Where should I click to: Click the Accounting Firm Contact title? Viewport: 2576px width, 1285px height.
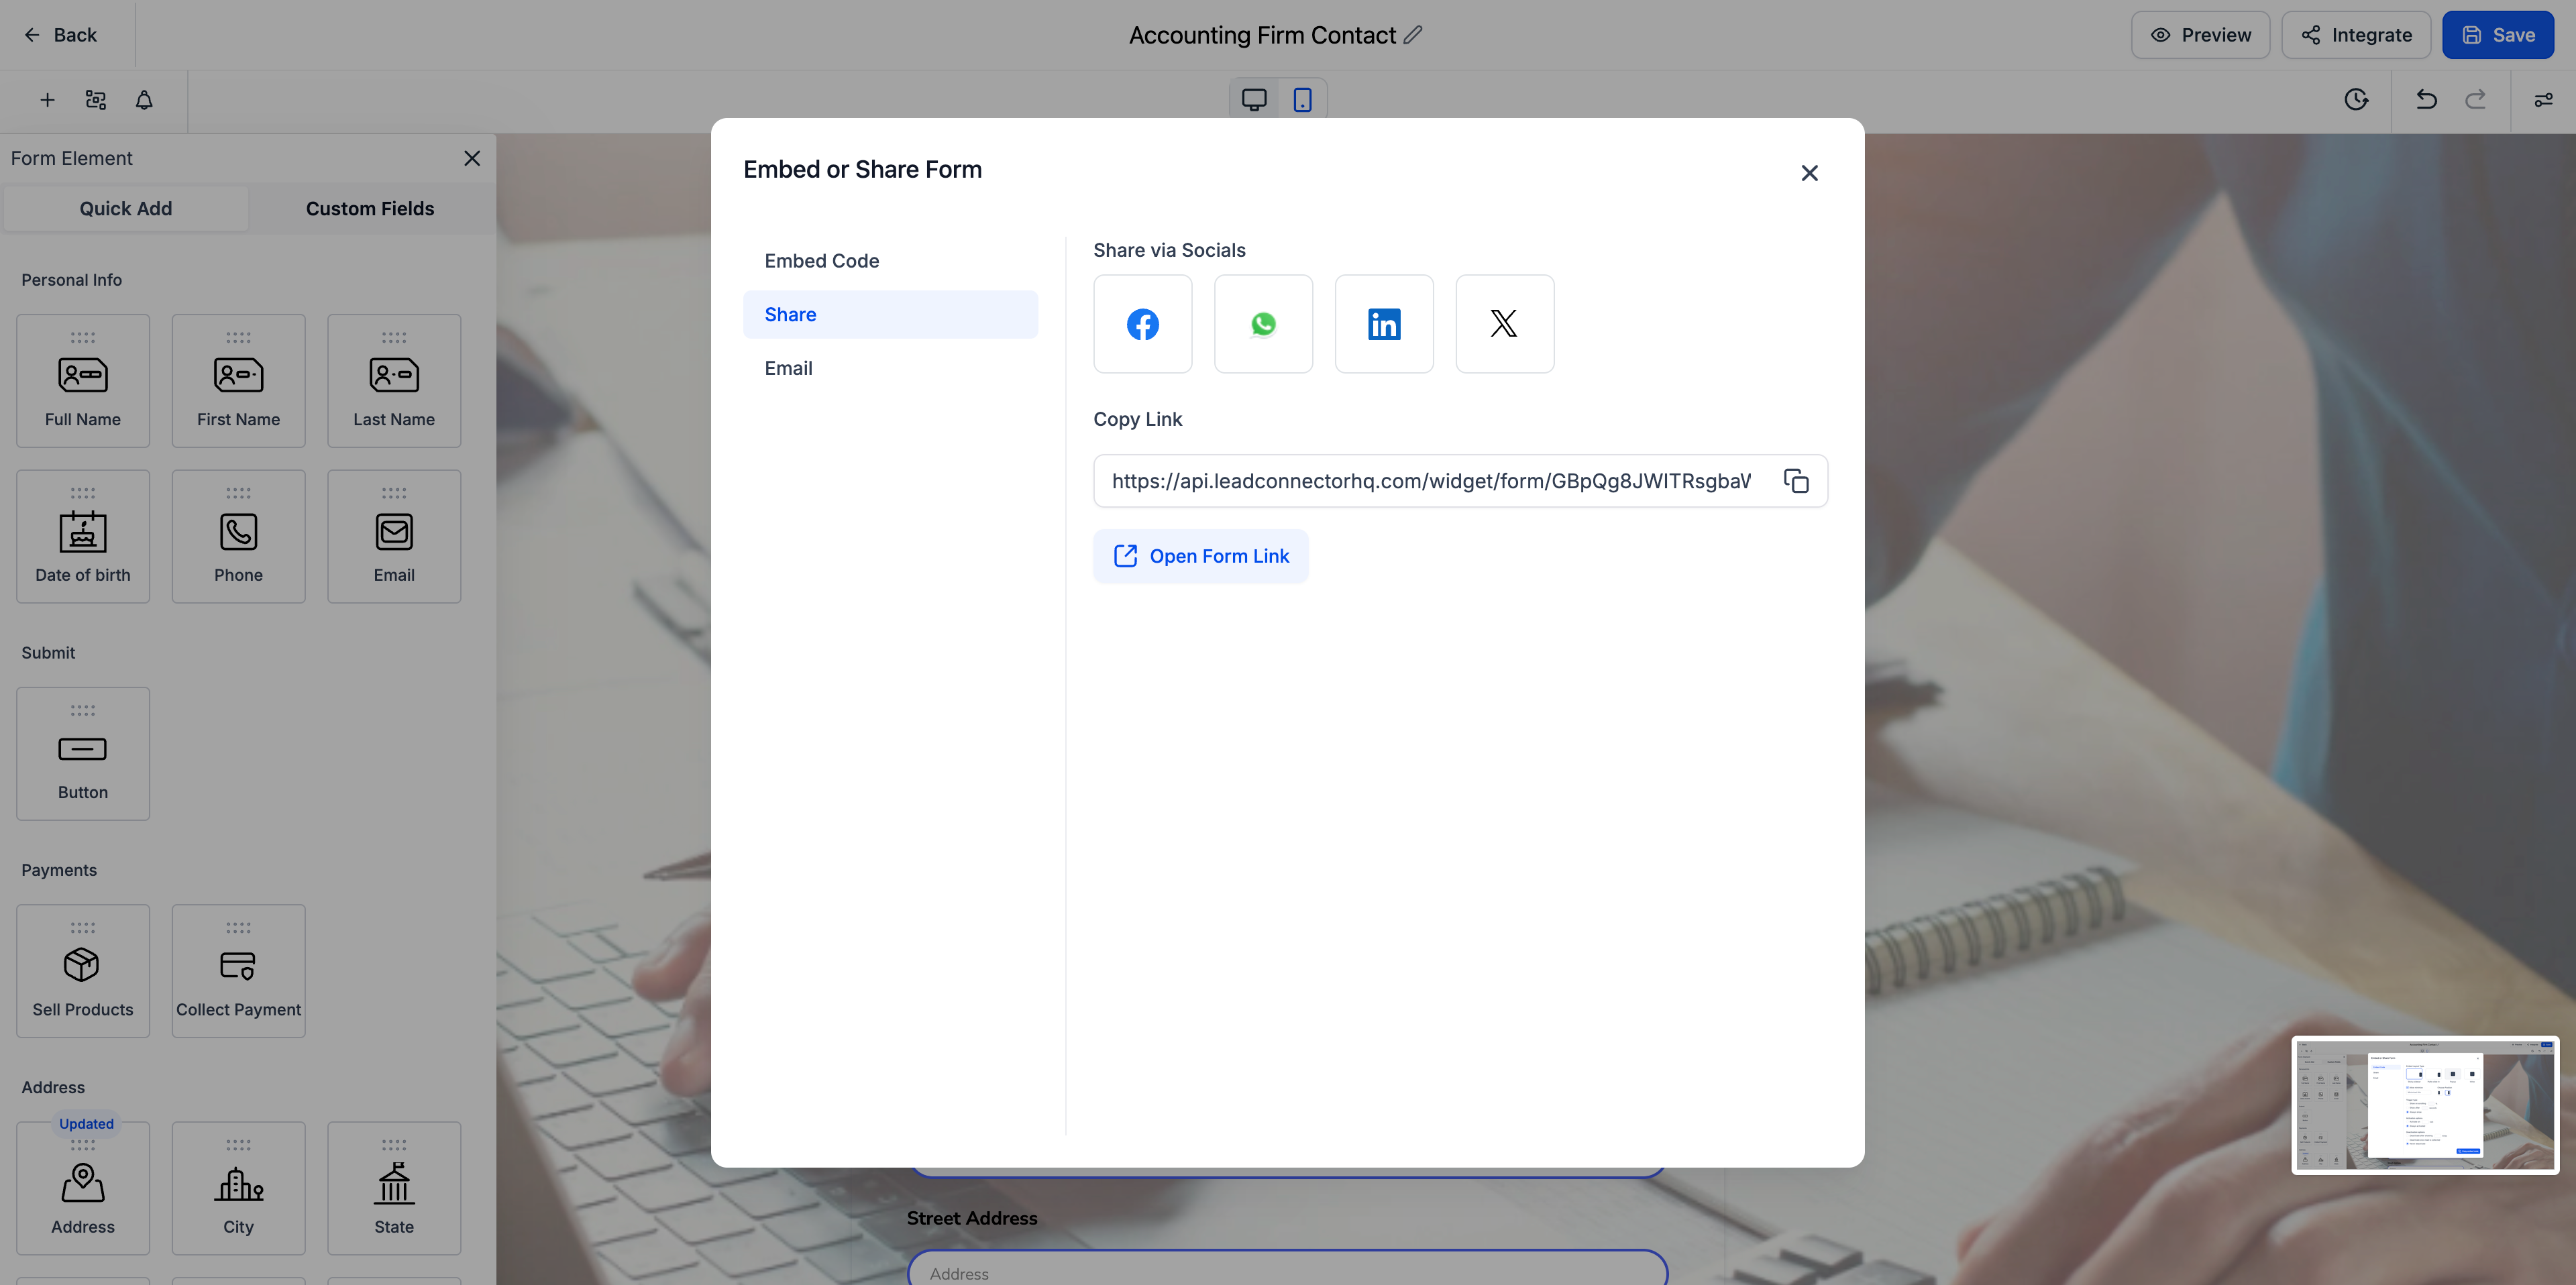[x=1262, y=35]
